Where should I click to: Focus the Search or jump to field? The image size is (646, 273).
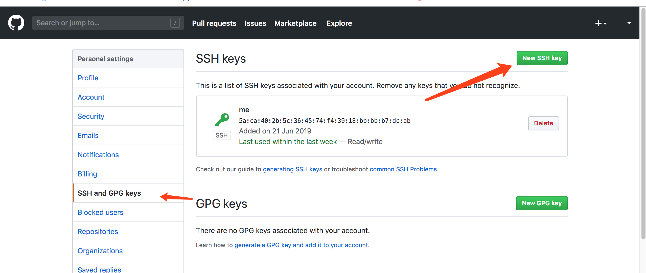(101, 23)
